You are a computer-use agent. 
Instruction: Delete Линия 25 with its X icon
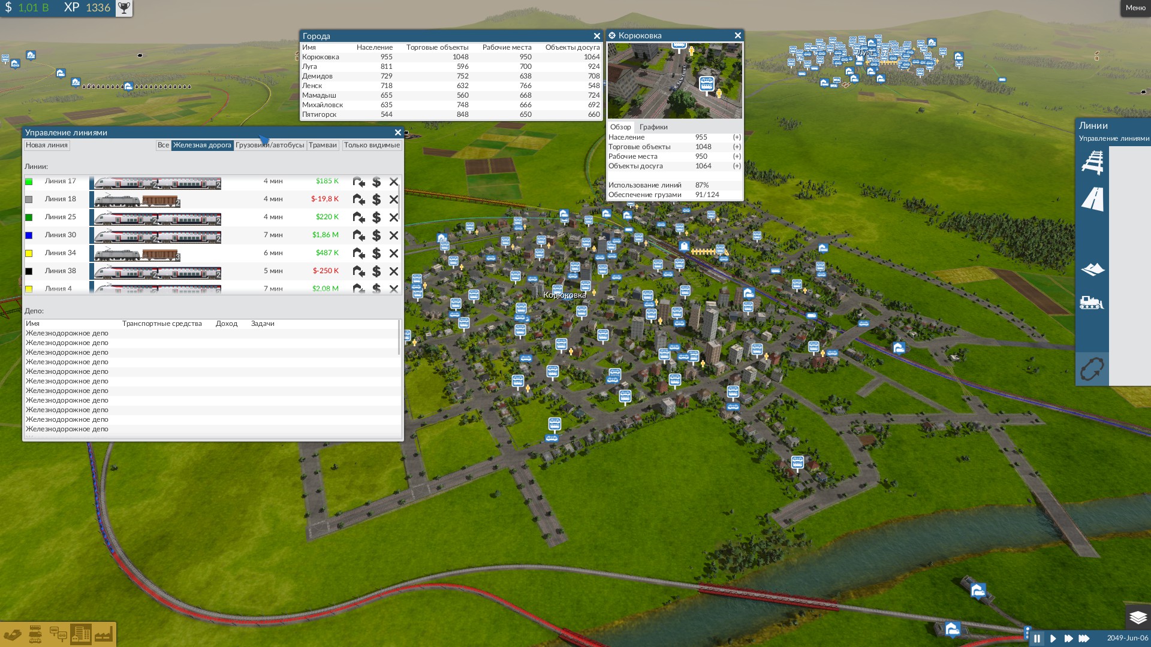pos(394,217)
